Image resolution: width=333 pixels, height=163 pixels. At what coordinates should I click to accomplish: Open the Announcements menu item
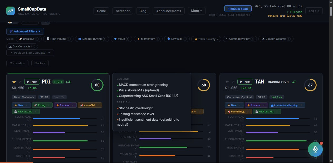169,11
